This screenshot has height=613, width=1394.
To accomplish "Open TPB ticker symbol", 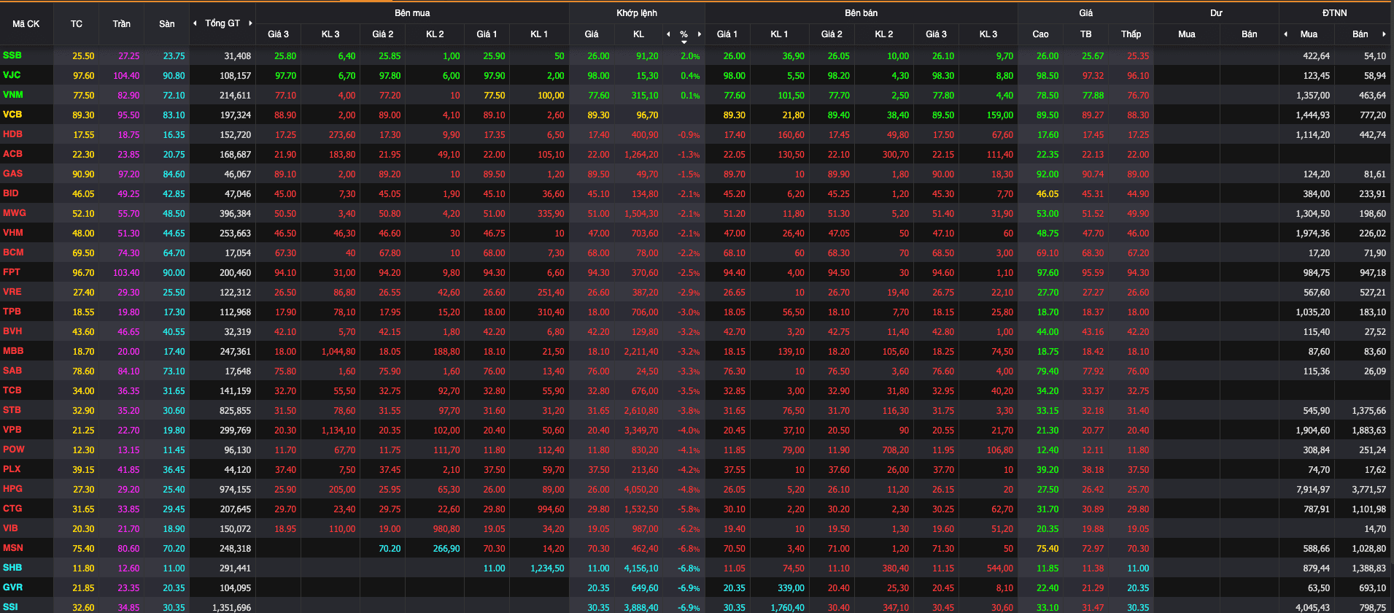I will [x=12, y=312].
